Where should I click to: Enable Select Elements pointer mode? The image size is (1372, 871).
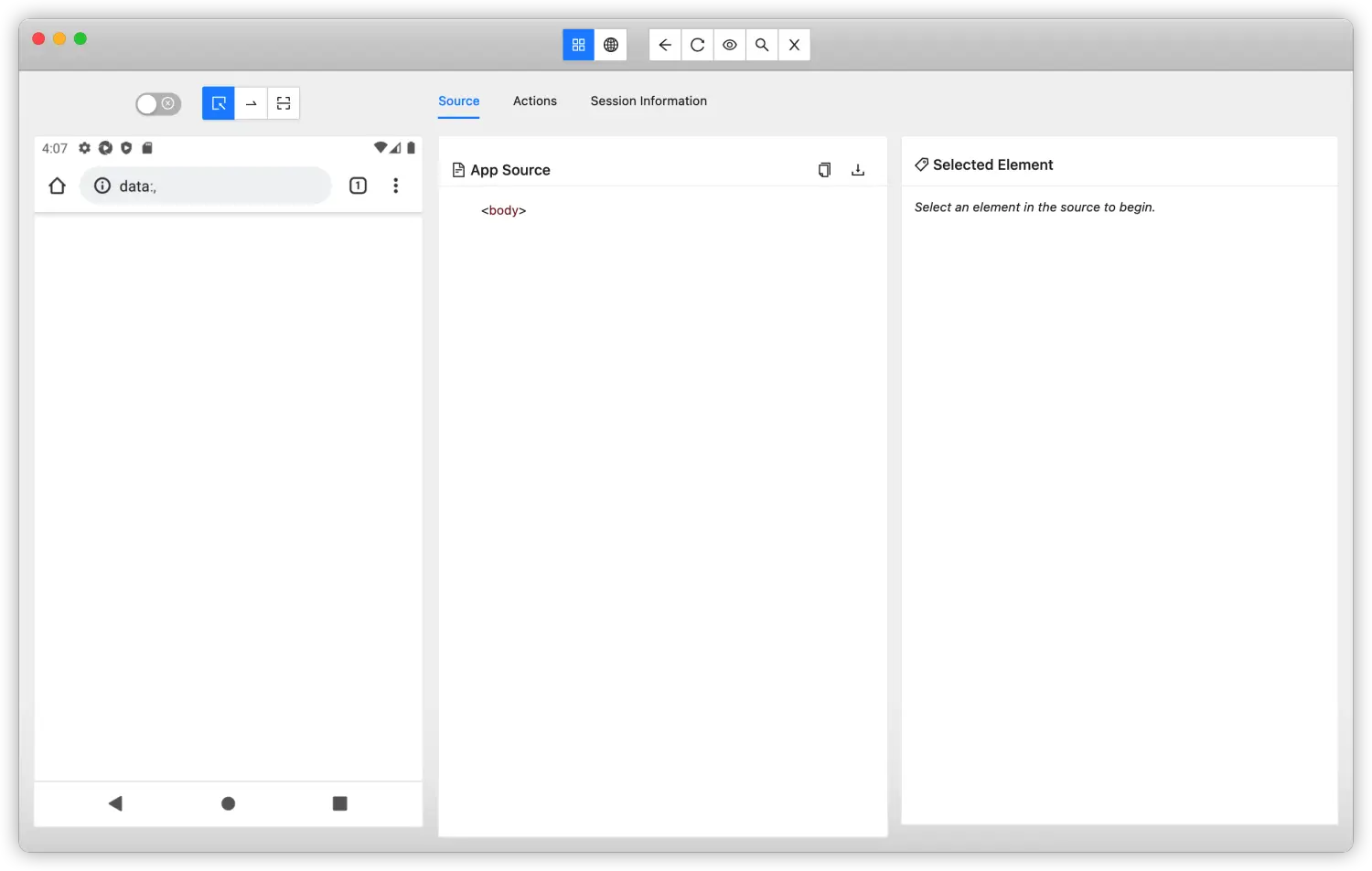point(219,103)
